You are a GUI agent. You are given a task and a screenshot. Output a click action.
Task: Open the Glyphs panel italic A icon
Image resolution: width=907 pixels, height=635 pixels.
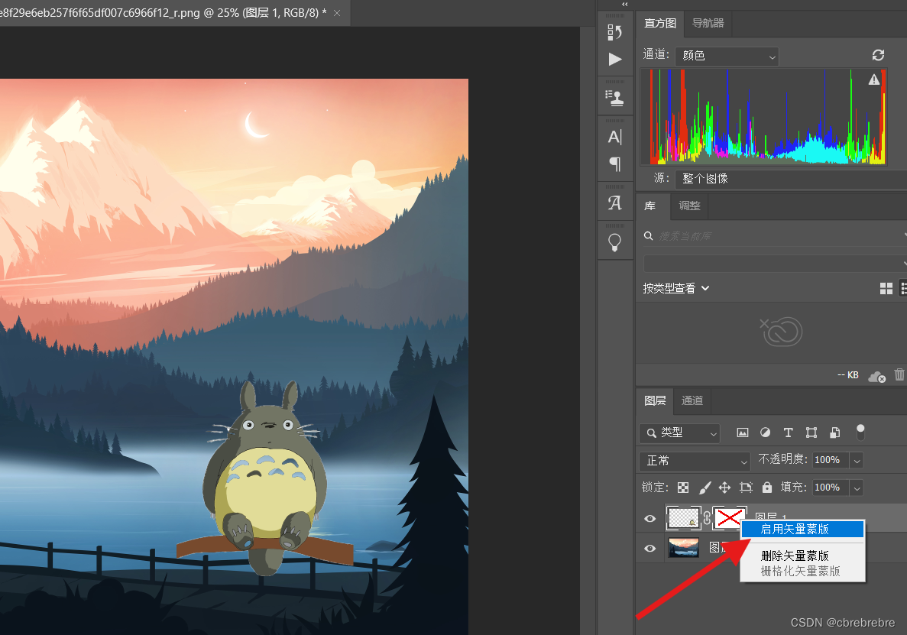[614, 203]
